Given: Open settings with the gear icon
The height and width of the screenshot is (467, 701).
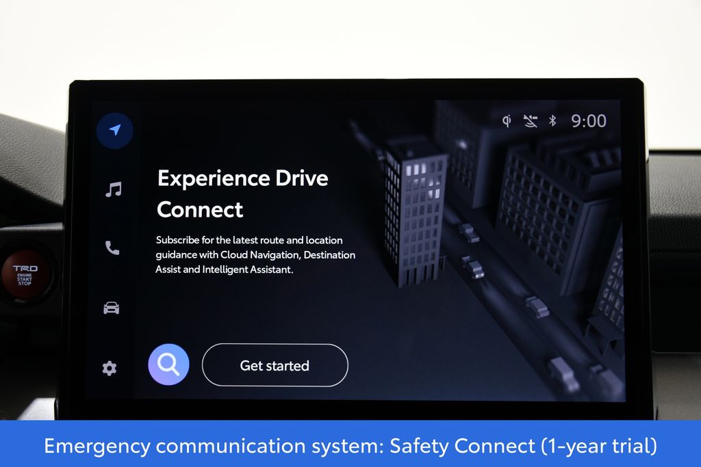Looking at the screenshot, I should pos(110,369).
